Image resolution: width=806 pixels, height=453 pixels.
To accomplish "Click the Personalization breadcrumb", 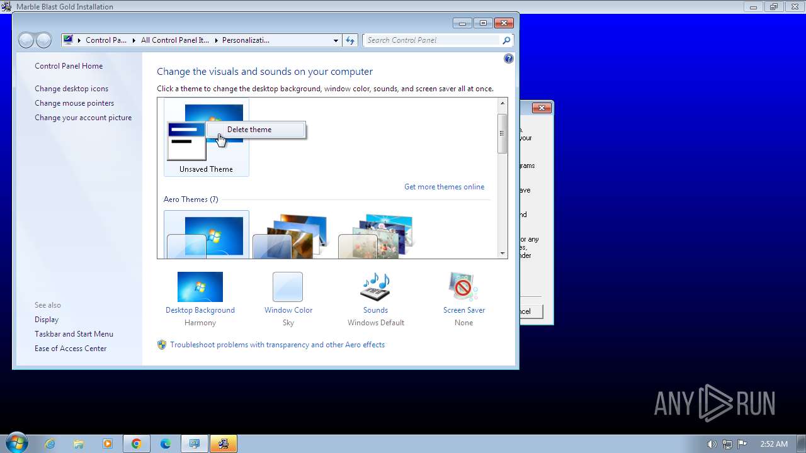I will (x=246, y=40).
